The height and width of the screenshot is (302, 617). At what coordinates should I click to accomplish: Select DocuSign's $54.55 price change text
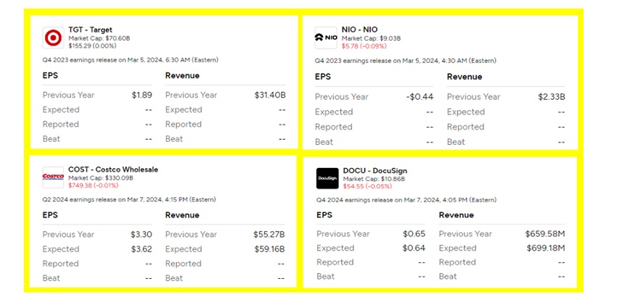tap(367, 186)
